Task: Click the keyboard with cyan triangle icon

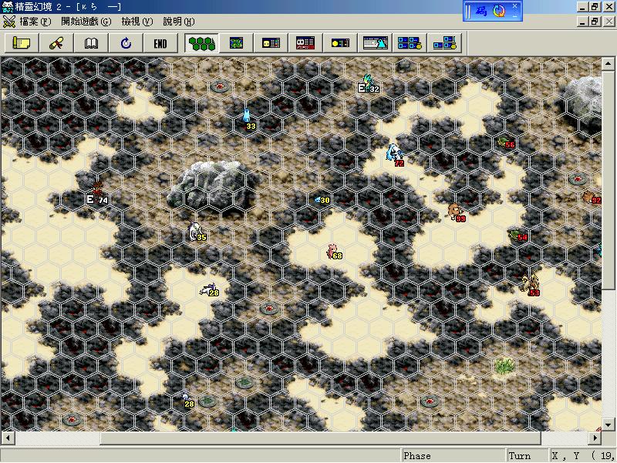Action: coord(375,43)
